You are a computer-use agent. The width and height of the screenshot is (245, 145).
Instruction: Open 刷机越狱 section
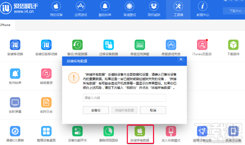click(154, 9)
